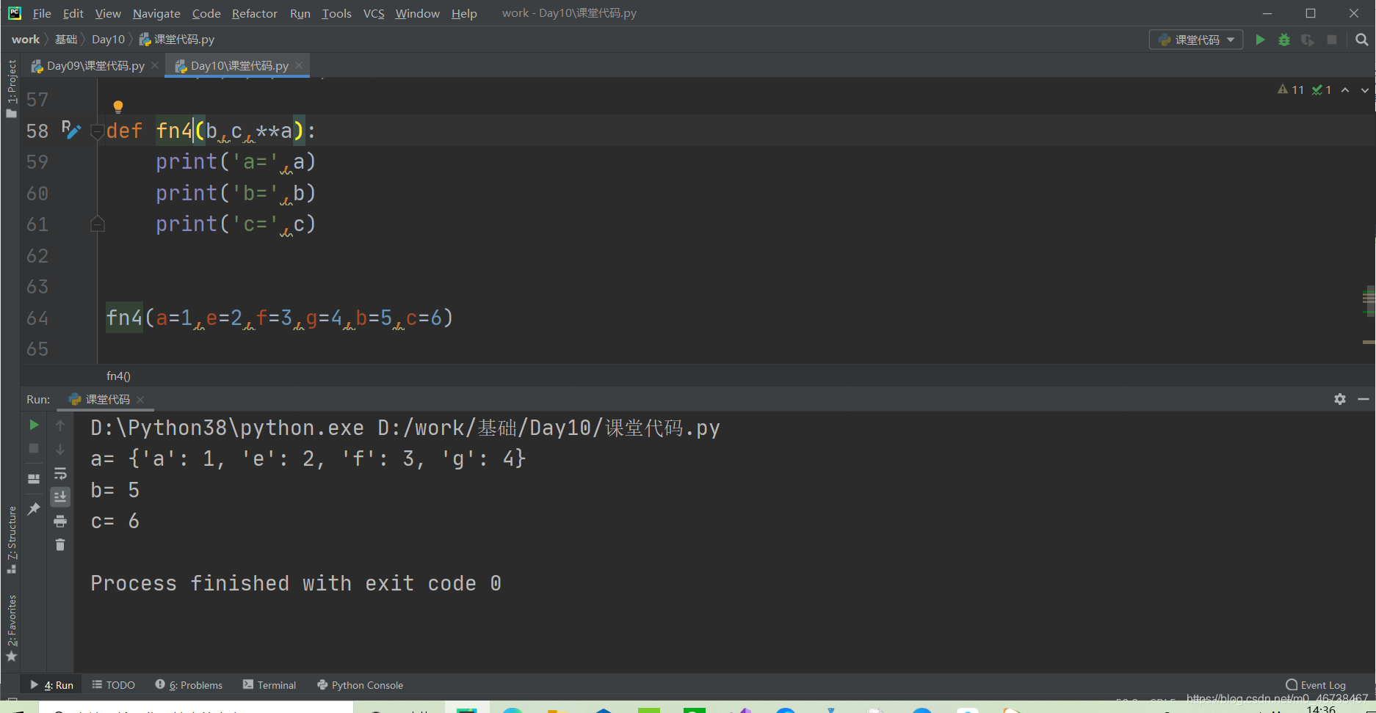Open the Edit menu
This screenshot has width=1376, height=713.
click(73, 13)
